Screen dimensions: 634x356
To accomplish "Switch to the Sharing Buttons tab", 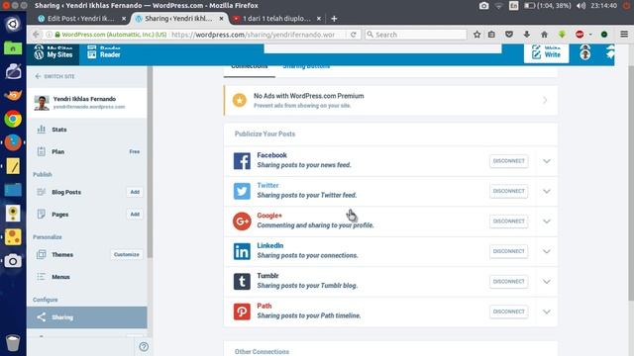I will click(x=306, y=67).
